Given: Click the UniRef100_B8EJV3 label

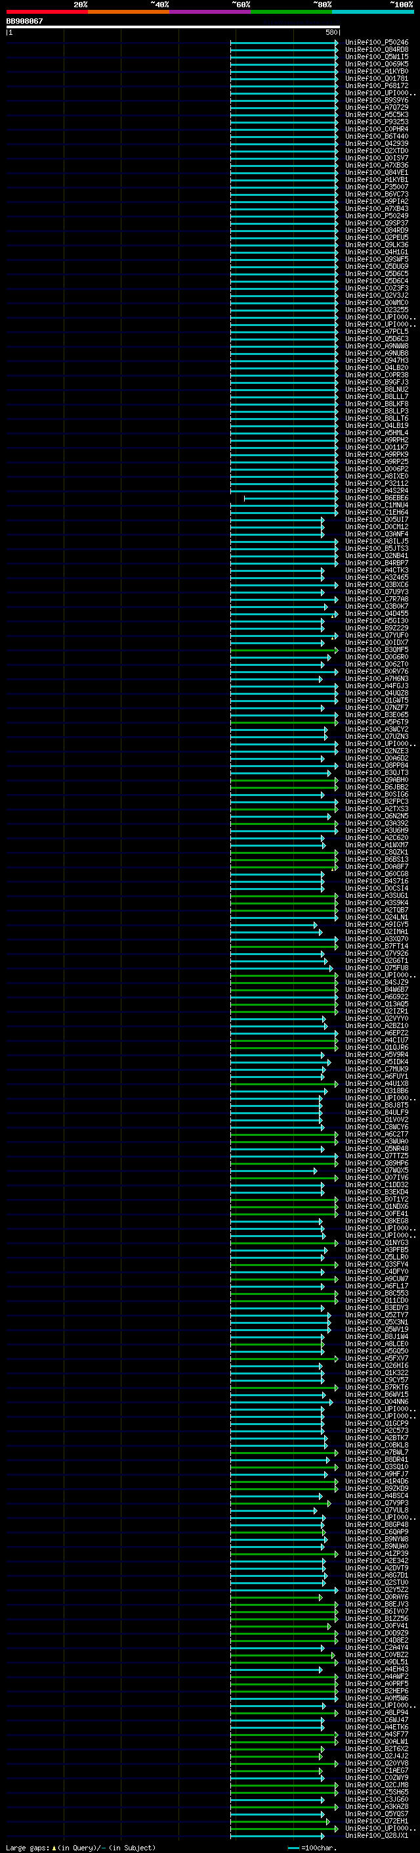Looking at the screenshot, I should point(377,1604).
